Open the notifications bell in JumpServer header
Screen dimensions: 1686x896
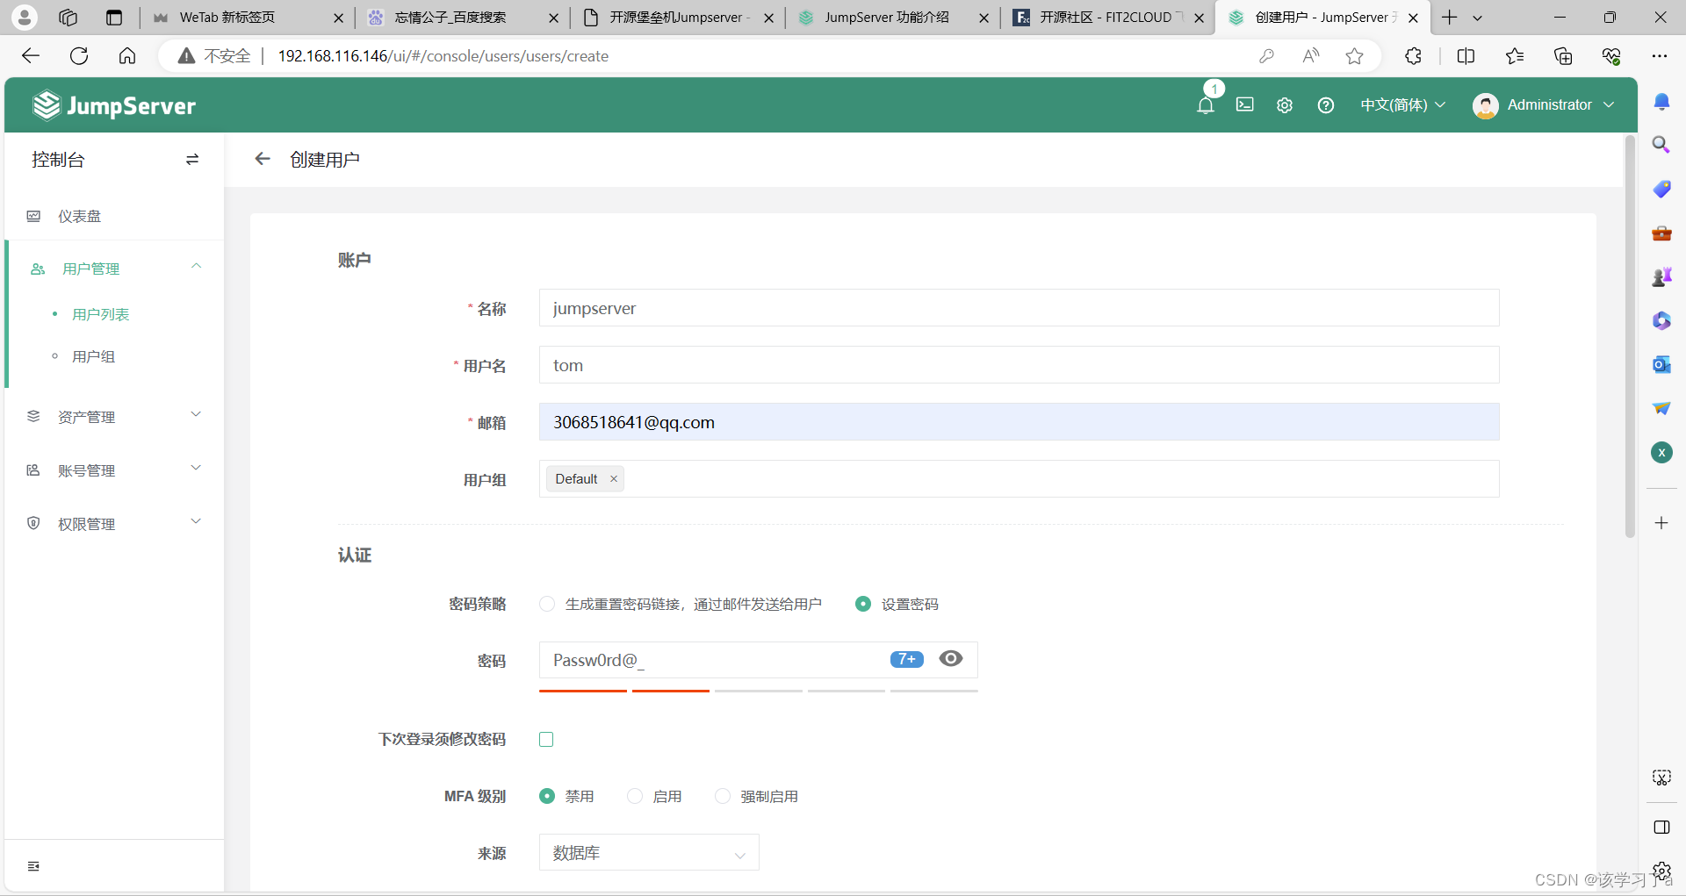[x=1206, y=105]
